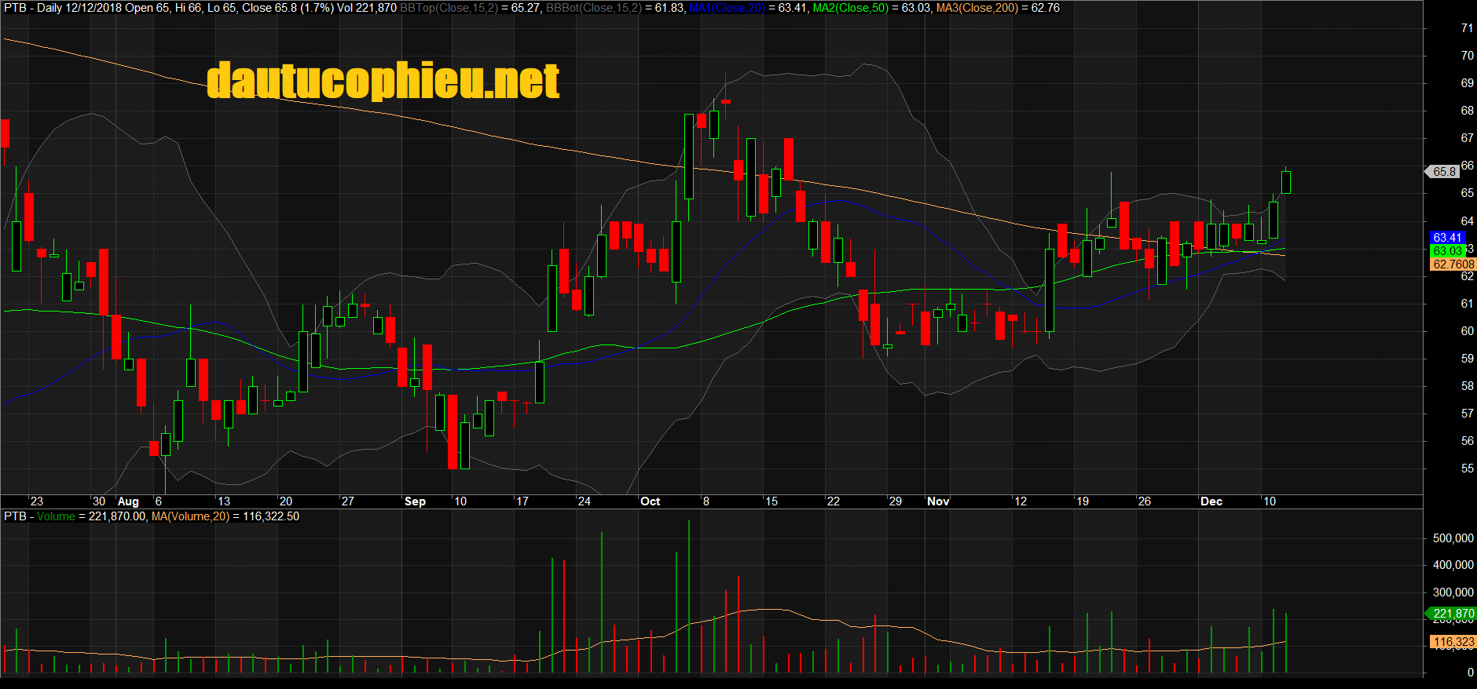Click the blue 63.41 MA1 value label
This screenshot has height=689, width=1477.
[x=1446, y=237]
